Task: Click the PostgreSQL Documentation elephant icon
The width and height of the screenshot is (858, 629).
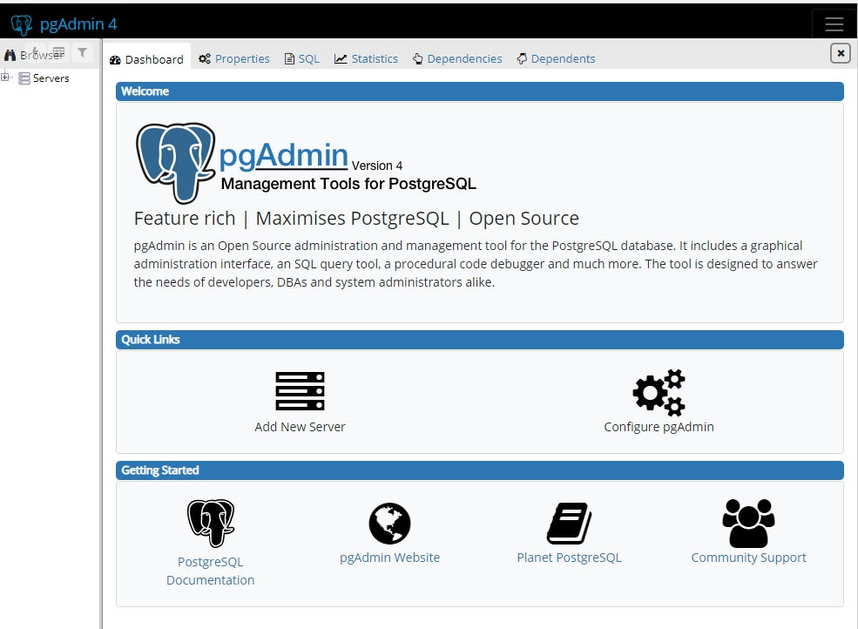Action: (x=211, y=523)
